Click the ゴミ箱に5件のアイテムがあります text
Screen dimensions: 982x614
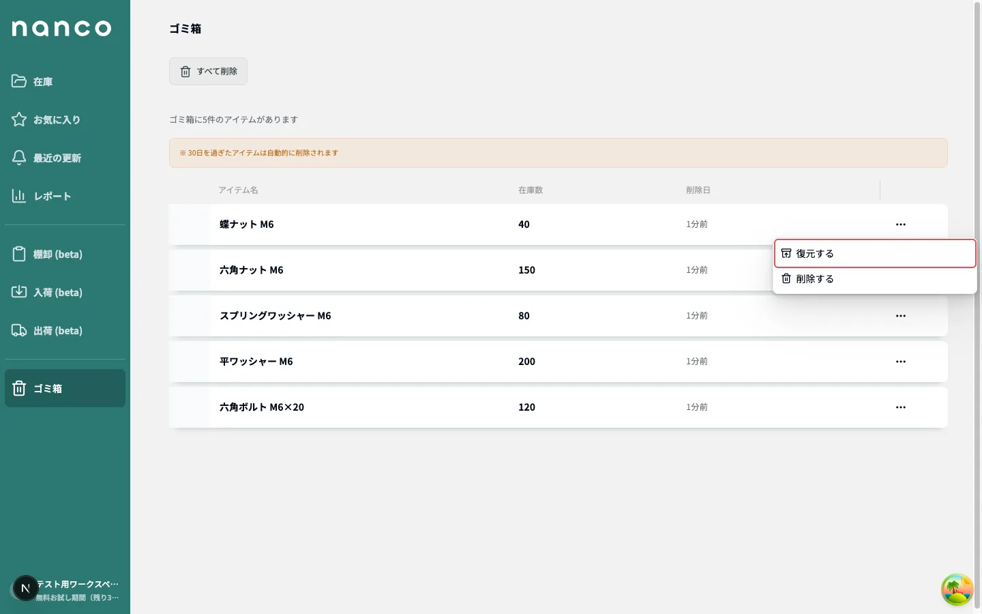coord(233,119)
